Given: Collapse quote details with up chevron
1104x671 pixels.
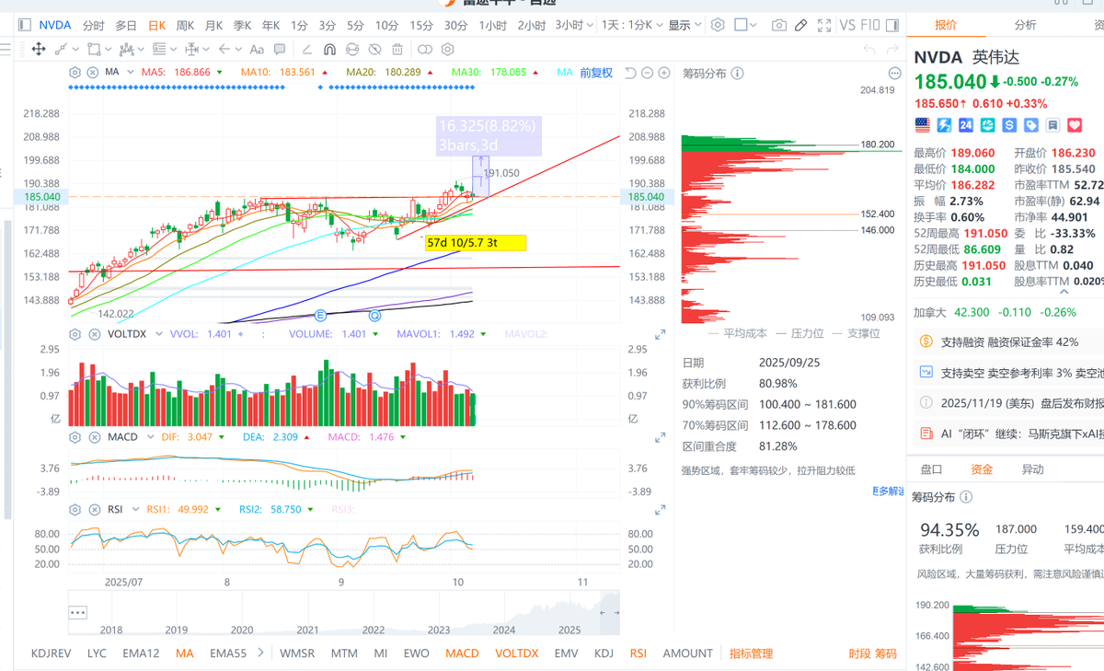Looking at the screenshot, I should click(1064, 292).
